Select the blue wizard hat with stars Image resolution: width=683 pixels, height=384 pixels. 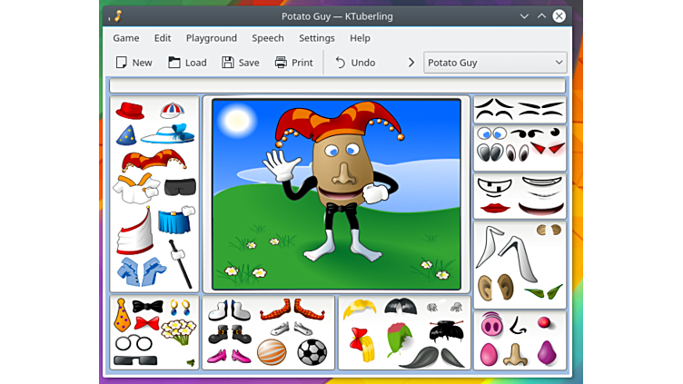[x=125, y=136]
